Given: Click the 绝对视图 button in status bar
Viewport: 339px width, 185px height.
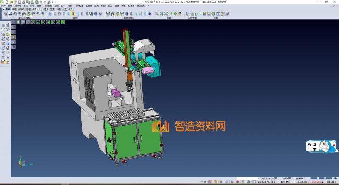Looking at the screenshot, I should (x=287, y=179).
